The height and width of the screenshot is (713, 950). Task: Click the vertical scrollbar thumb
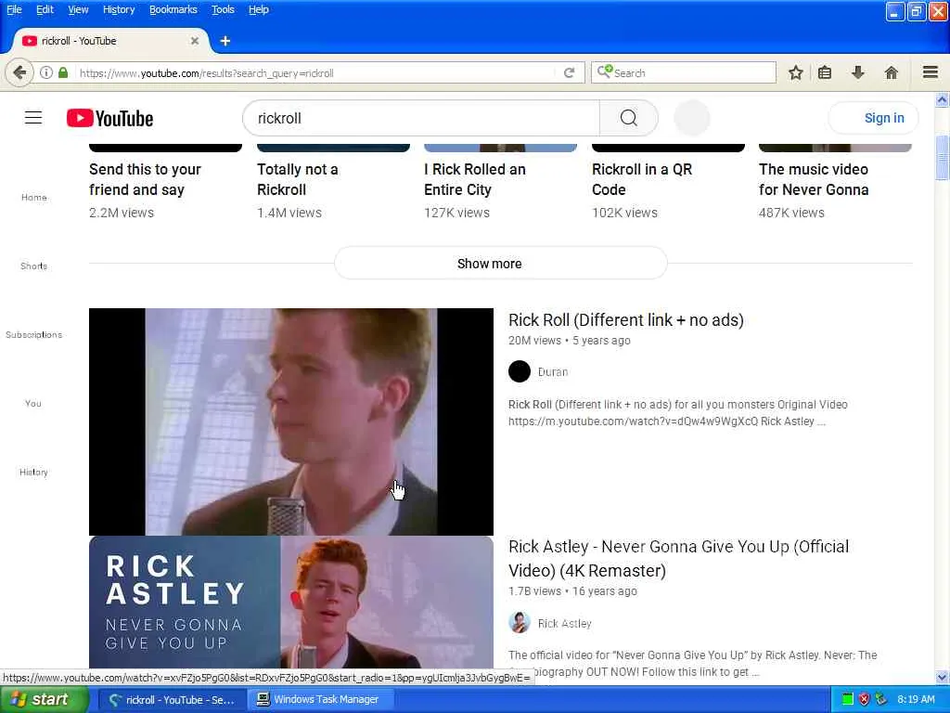pos(942,158)
